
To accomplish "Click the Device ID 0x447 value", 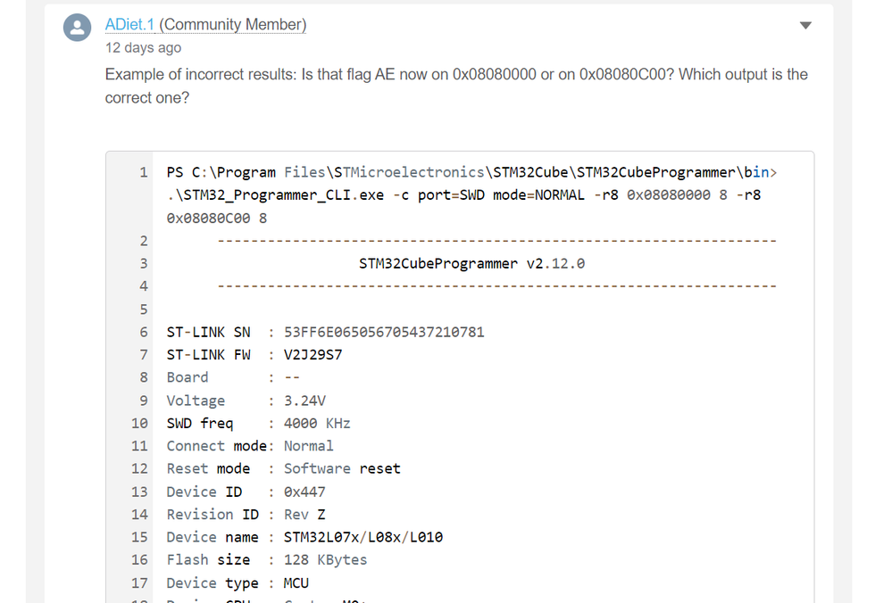I will [x=304, y=491].
